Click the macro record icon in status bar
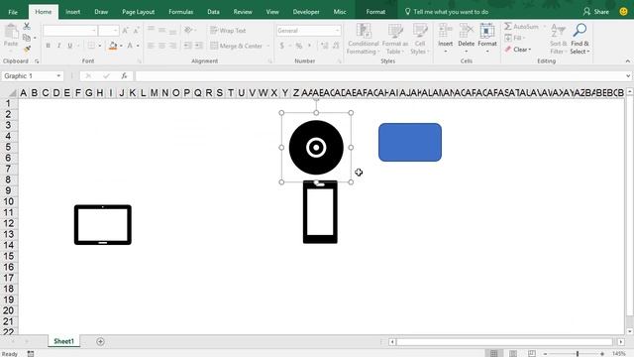Image resolution: width=634 pixels, height=357 pixels. [x=31, y=354]
